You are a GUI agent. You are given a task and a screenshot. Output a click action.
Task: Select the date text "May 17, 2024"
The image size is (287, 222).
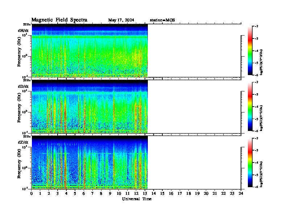(x=121, y=20)
